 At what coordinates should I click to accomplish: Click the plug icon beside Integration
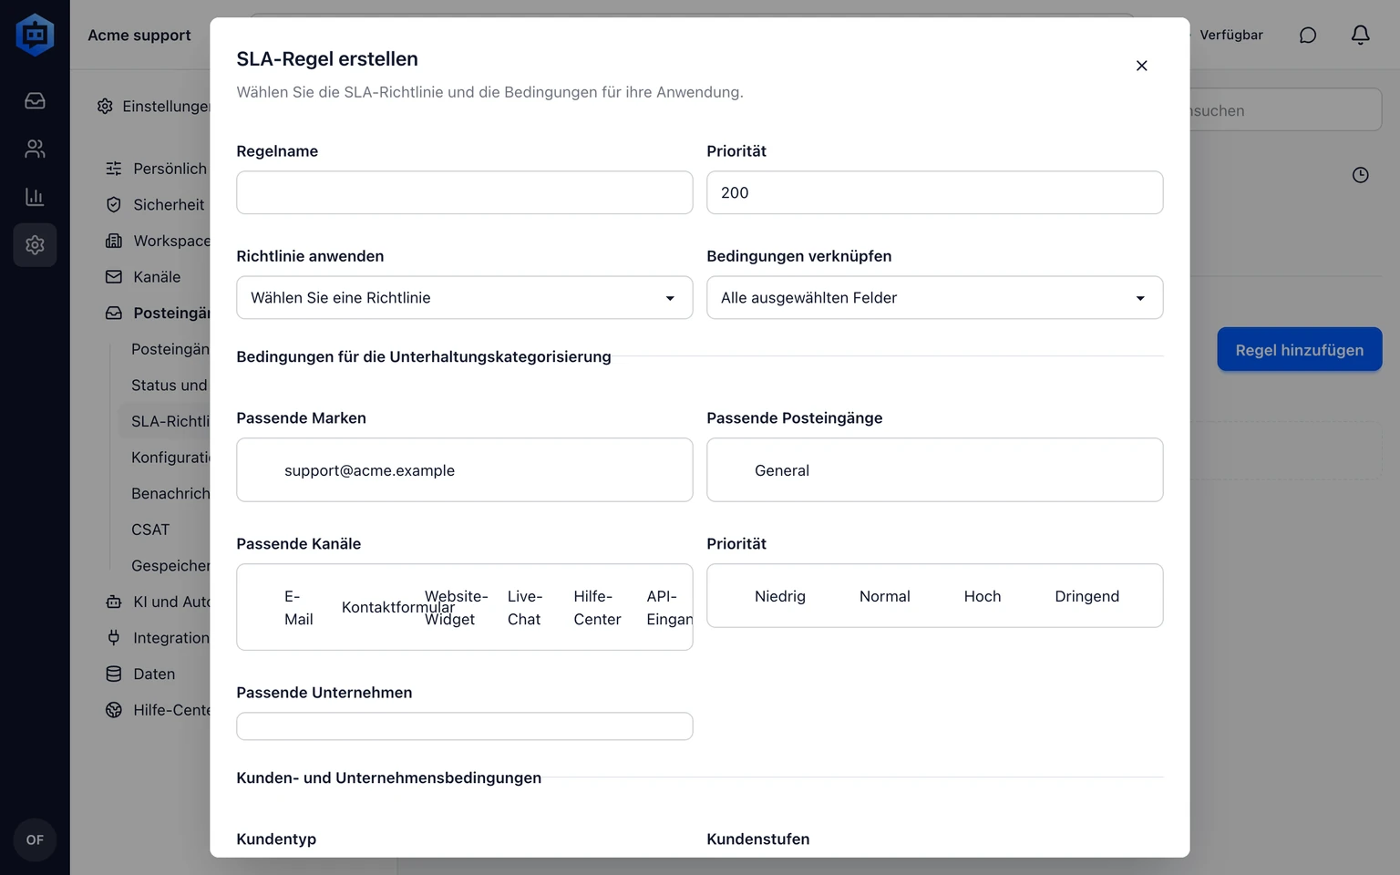point(114,638)
